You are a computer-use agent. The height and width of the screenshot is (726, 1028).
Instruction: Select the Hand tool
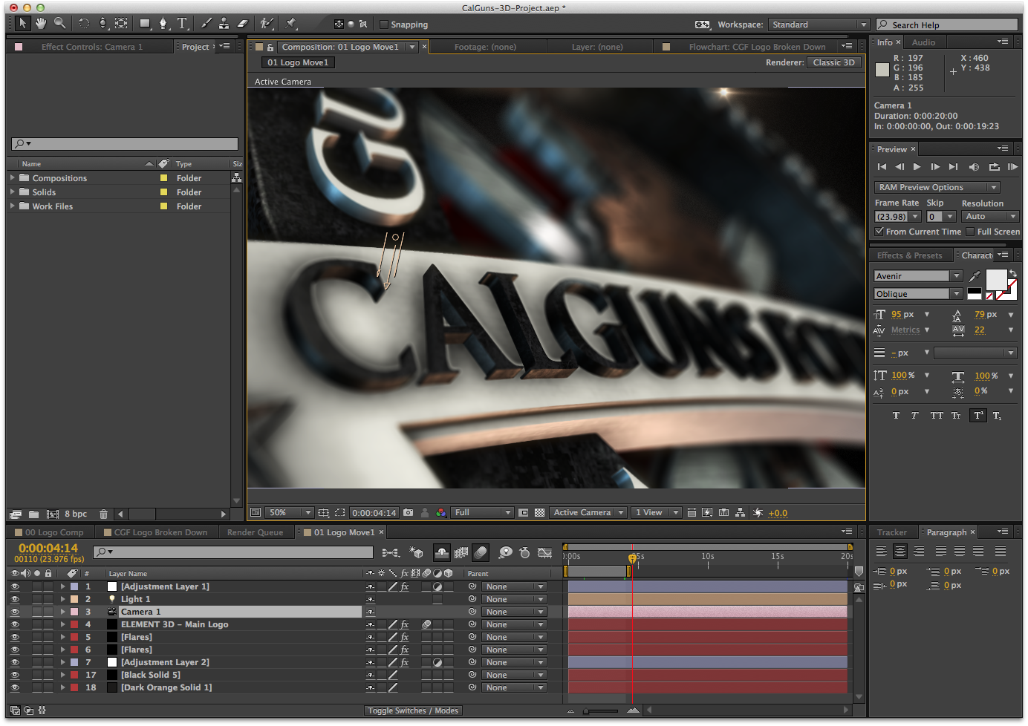41,24
